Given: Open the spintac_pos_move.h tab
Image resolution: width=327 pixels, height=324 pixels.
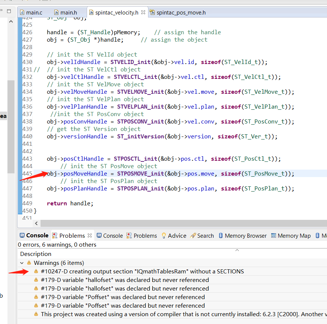Looking at the screenshot, I should (x=178, y=13).
